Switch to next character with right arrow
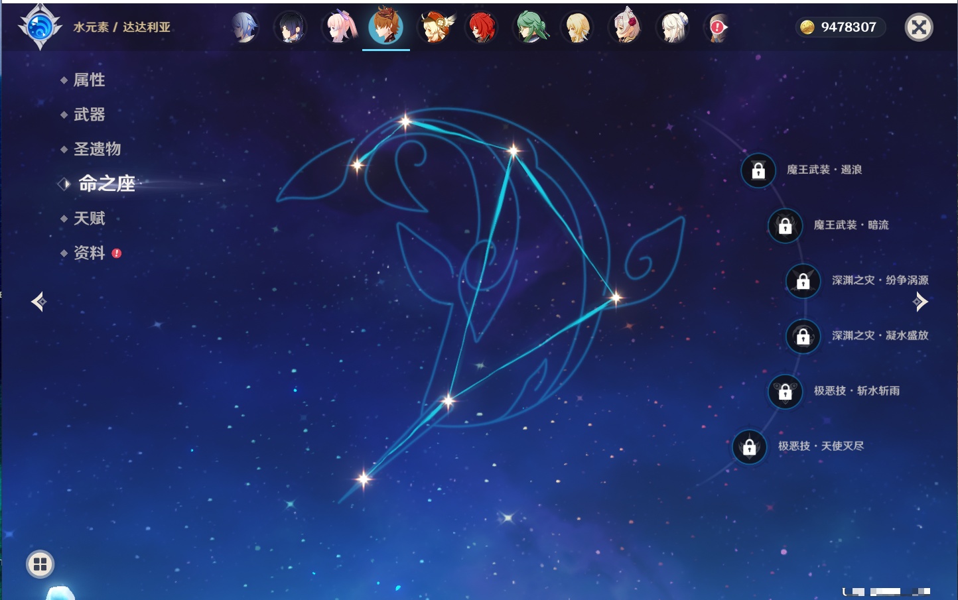 pos(920,302)
